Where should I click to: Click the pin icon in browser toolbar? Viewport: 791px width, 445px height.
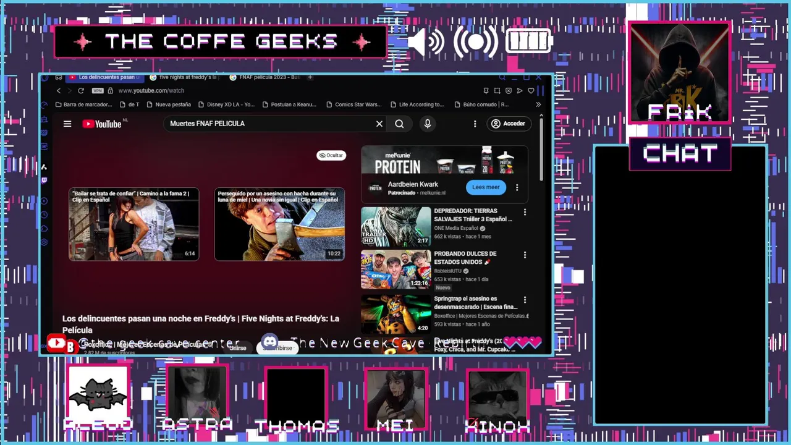pyautogui.click(x=486, y=91)
